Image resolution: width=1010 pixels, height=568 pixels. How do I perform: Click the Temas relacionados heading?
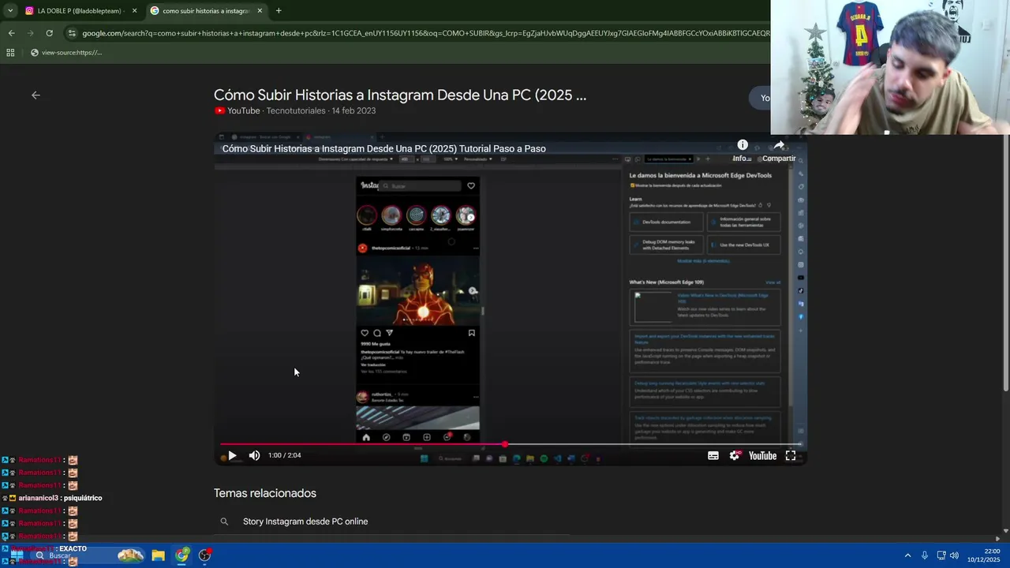pyautogui.click(x=265, y=493)
